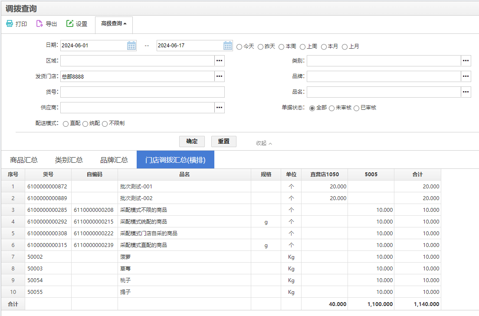The width and height of the screenshot is (479, 316).
Task: Click 货号 column header
Action: (x=48, y=174)
